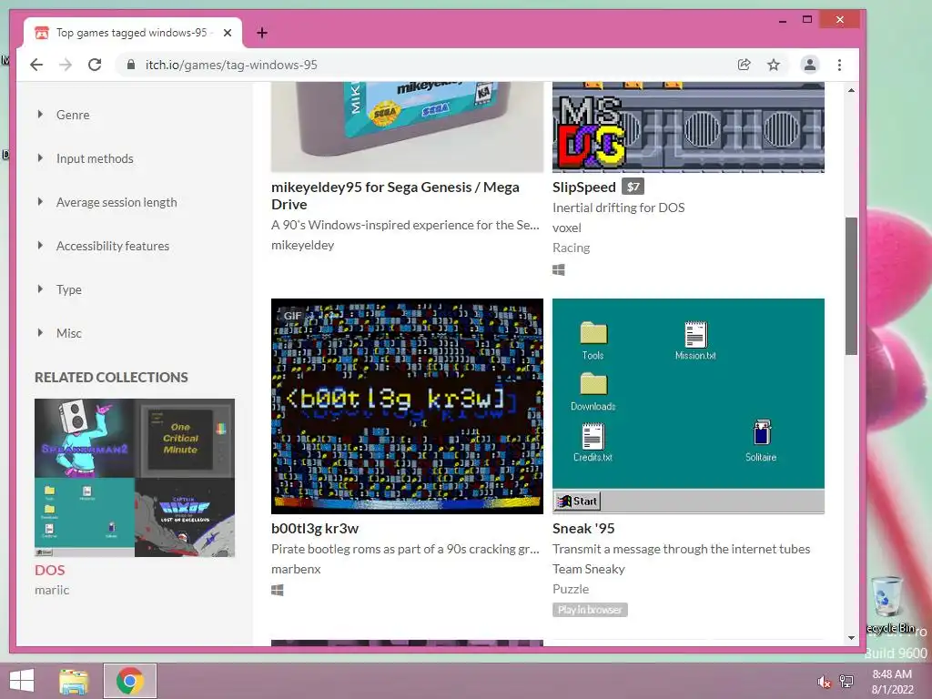Click the scrollbar up arrow

[851, 90]
